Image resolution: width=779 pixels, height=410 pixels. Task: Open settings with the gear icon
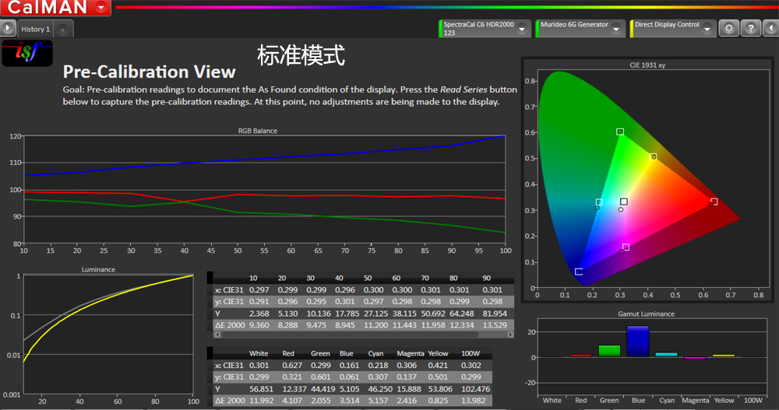[x=729, y=29]
